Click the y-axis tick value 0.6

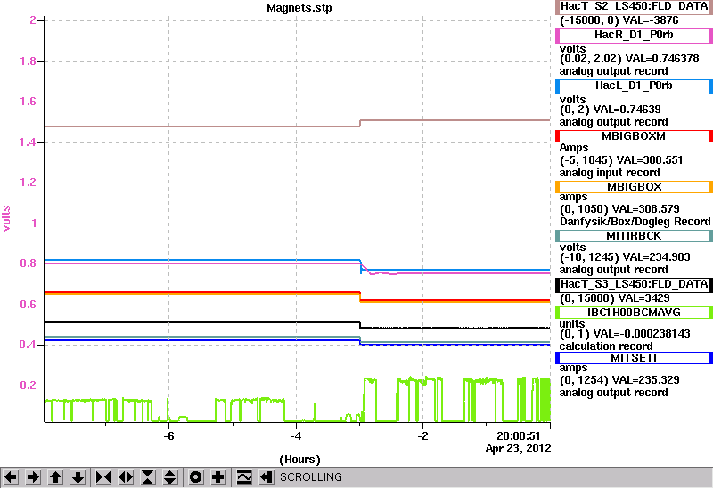tap(29, 305)
